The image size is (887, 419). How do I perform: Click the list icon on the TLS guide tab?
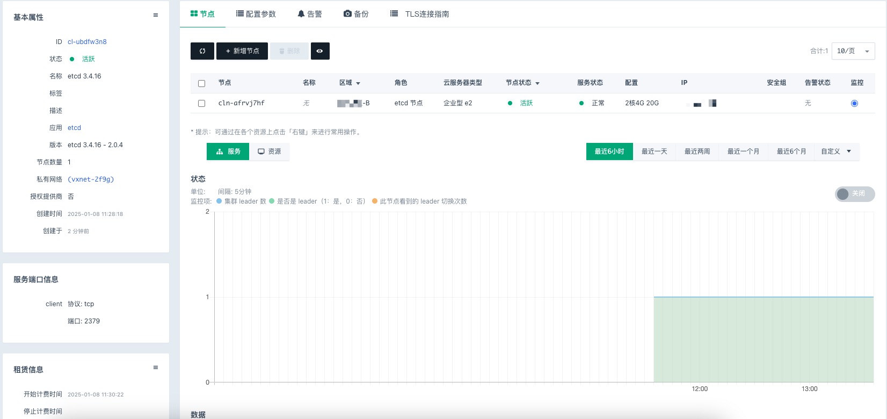pos(394,13)
